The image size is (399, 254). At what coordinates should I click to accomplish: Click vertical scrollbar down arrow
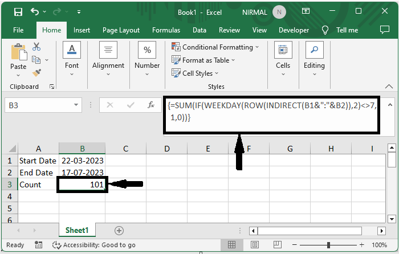click(x=392, y=219)
